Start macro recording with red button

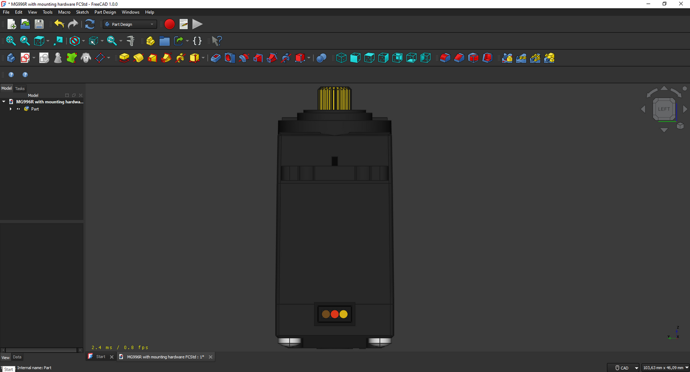coord(169,24)
